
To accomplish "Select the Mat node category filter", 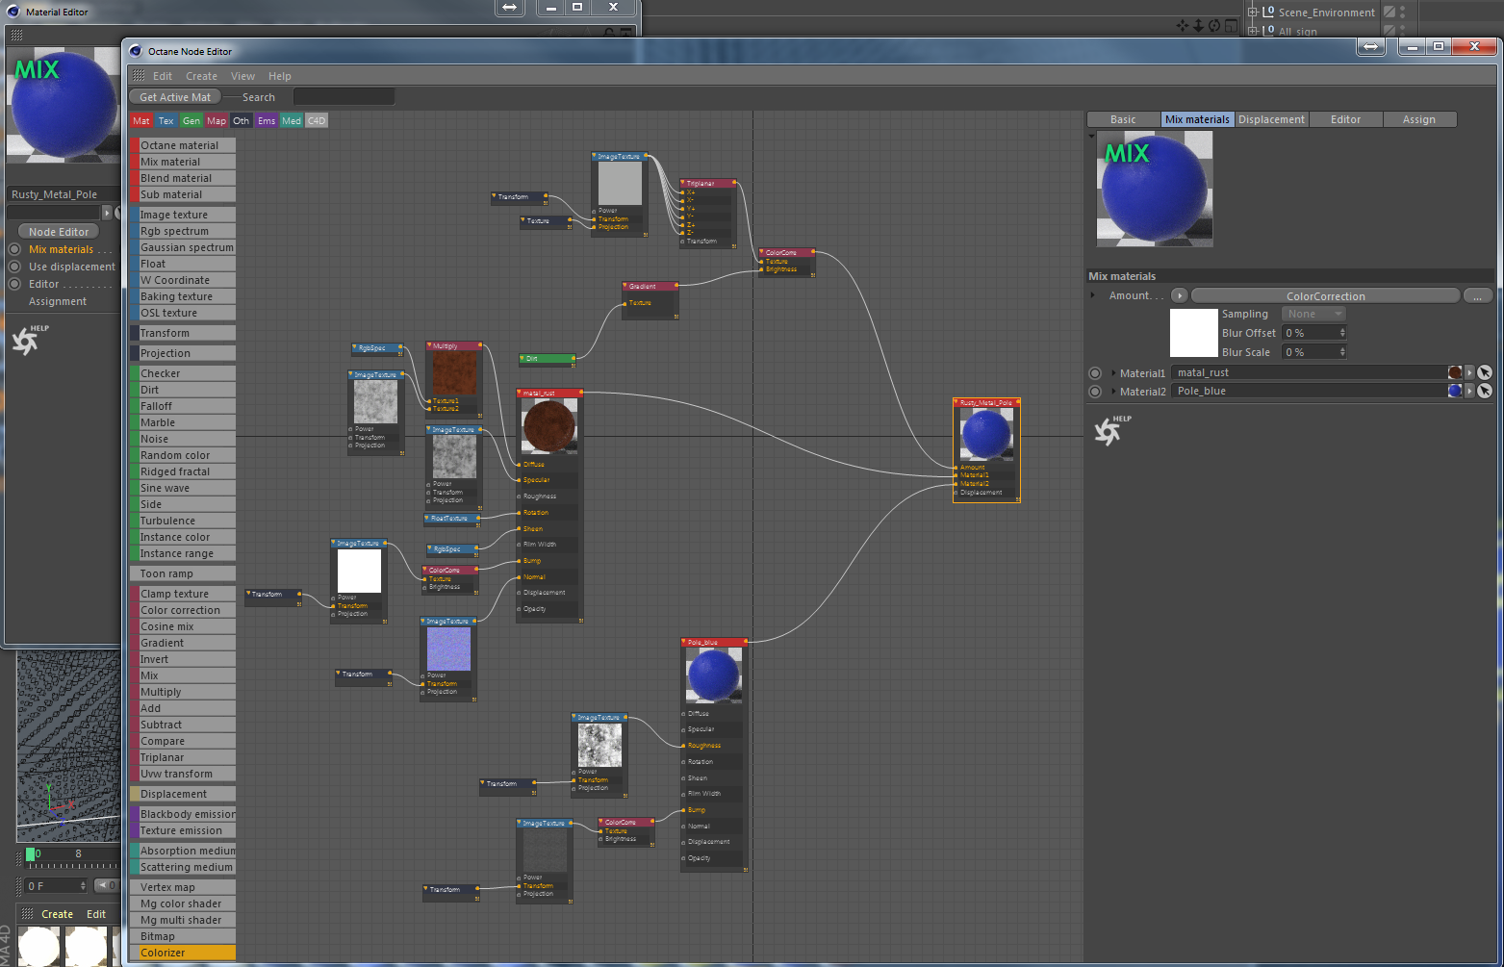I will [140, 120].
